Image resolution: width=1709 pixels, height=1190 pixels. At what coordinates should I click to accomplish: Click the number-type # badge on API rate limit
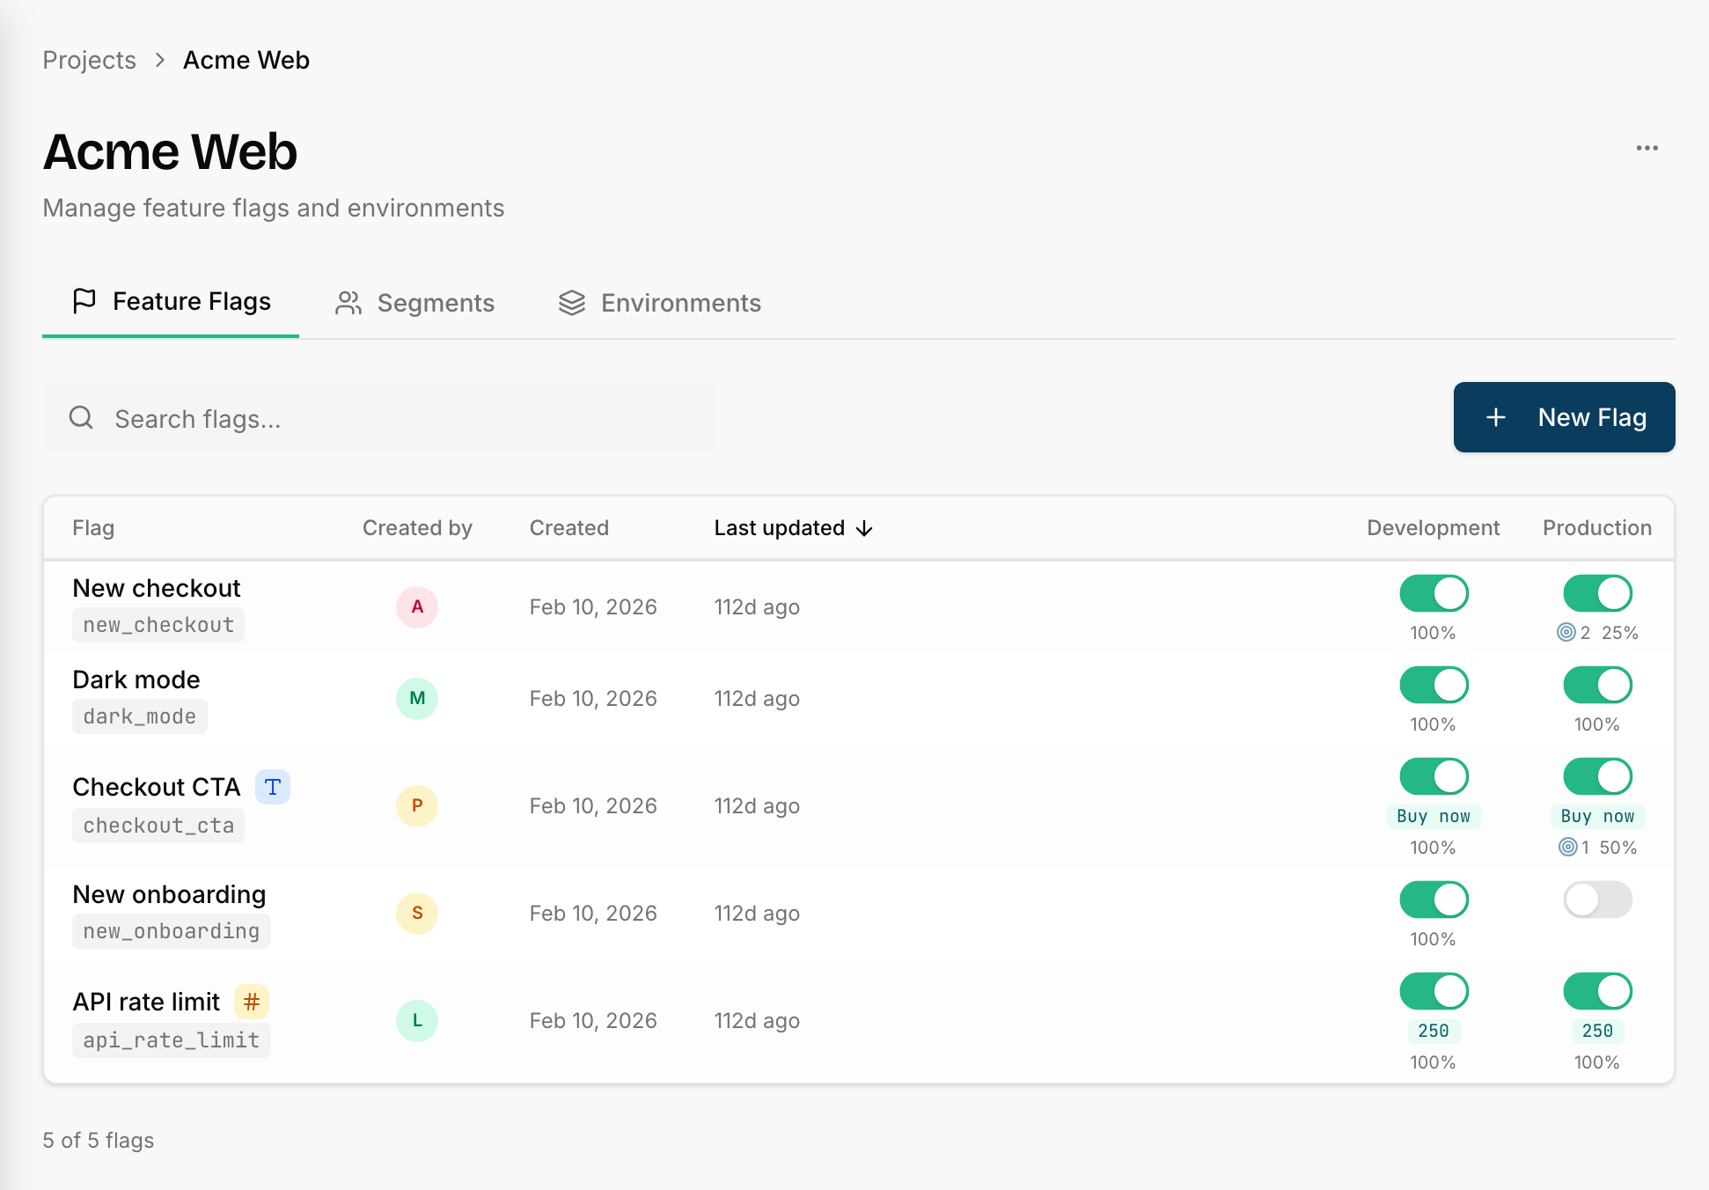pos(252,1002)
